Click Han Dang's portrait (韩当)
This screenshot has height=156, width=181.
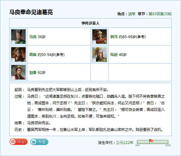(100, 37)
